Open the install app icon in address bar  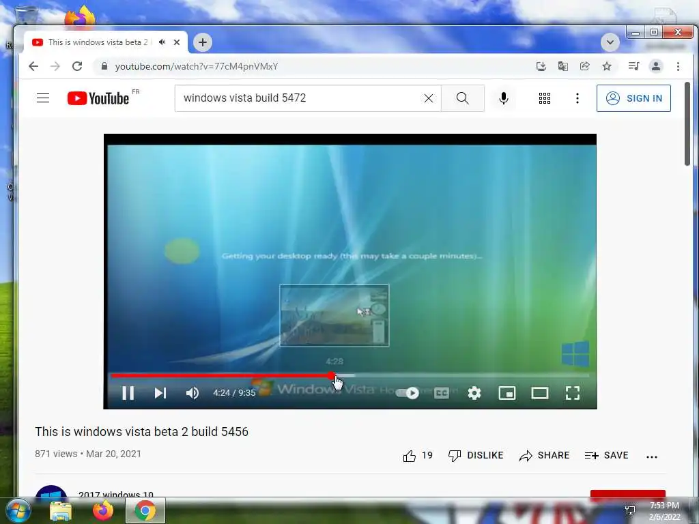[541, 66]
